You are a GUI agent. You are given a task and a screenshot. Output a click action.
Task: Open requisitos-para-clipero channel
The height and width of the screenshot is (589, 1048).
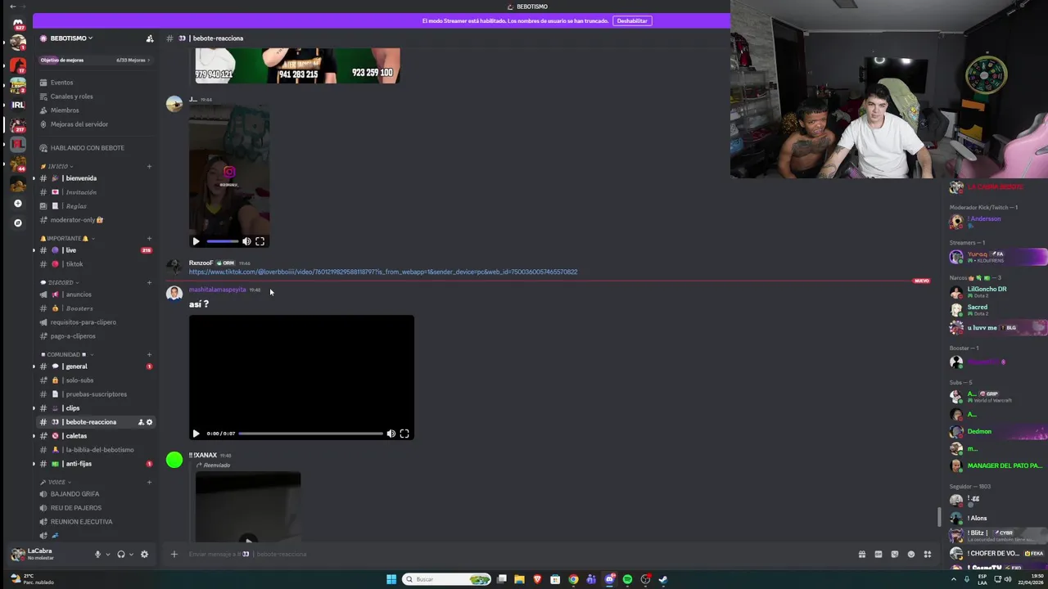tap(83, 322)
